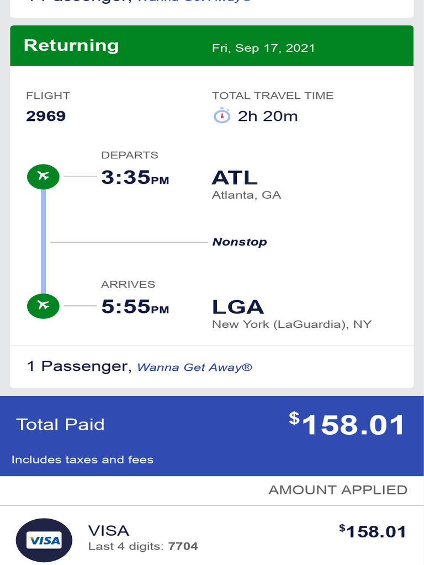Click the Nonstop label
The image size is (424, 565).
240,242
